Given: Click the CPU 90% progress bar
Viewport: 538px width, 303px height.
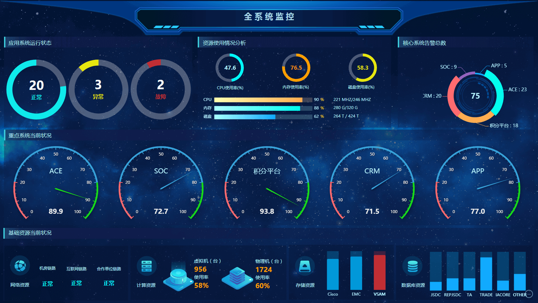Looking at the screenshot, I should [x=263, y=100].
